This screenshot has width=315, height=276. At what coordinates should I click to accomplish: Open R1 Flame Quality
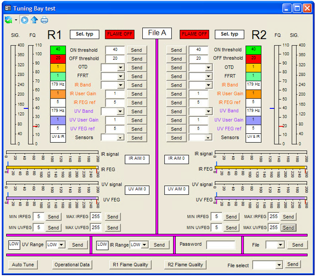(x=130, y=265)
